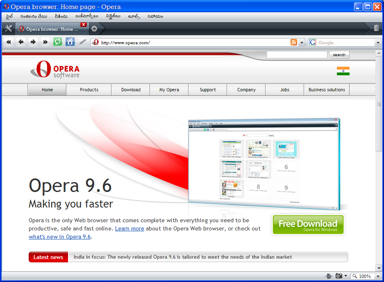Open the panels wrench icon
Screen dimensions: 384x282
8,29
